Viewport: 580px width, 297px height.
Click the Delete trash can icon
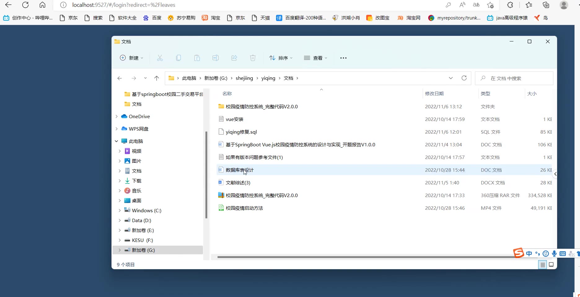(x=253, y=58)
